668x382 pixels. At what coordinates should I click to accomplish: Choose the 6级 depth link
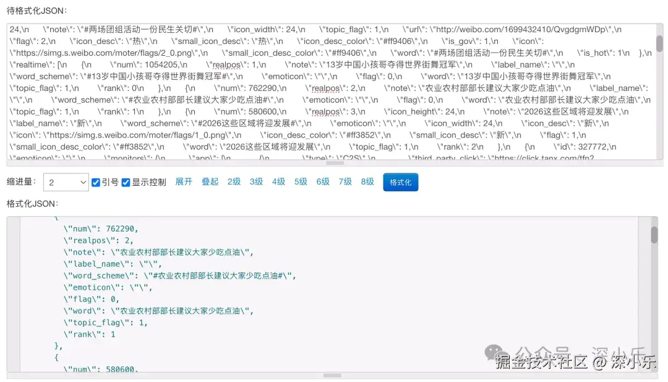(322, 182)
